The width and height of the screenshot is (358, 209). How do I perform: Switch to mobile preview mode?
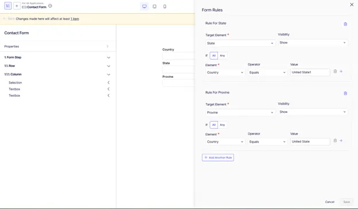click(x=165, y=6)
